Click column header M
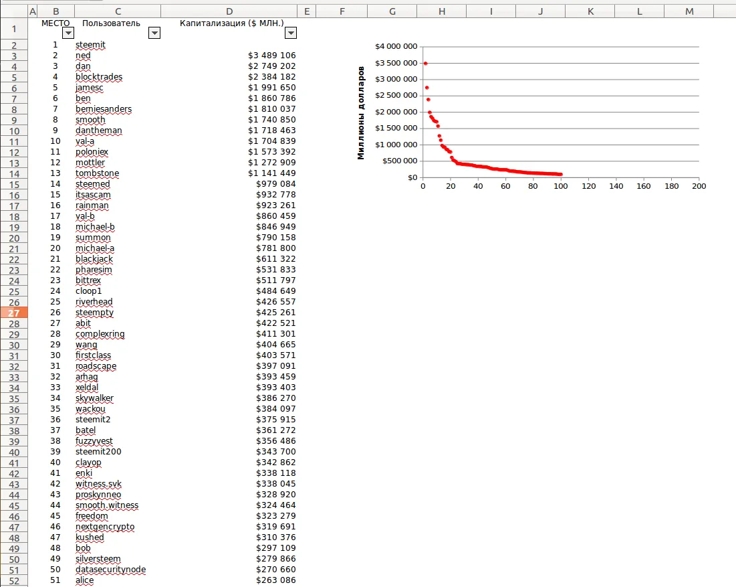 [x=689, y=11]
